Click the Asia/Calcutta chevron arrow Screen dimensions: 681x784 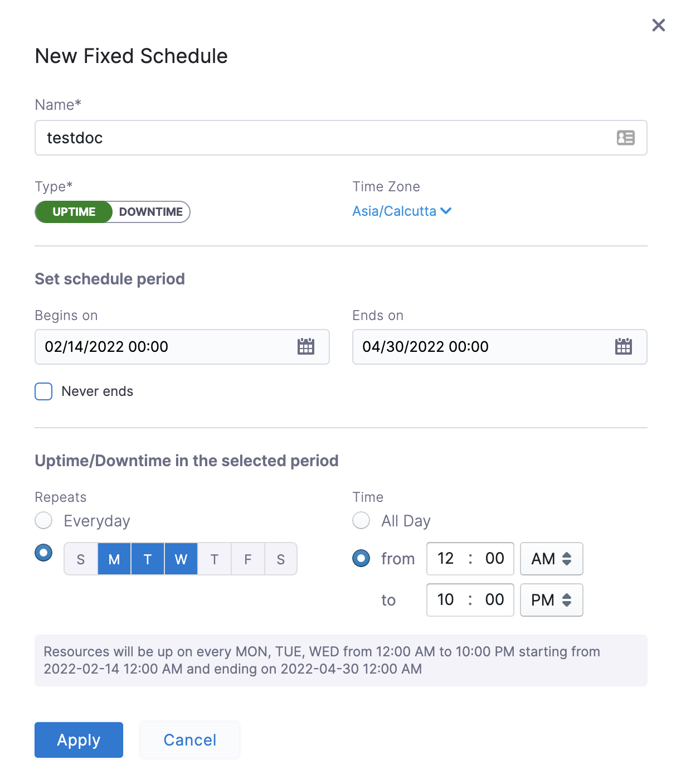coord(446,211)
